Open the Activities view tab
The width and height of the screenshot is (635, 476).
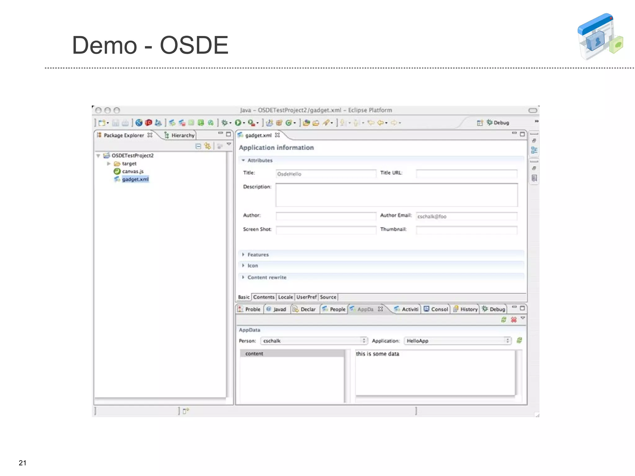click(x=406, y=309)
